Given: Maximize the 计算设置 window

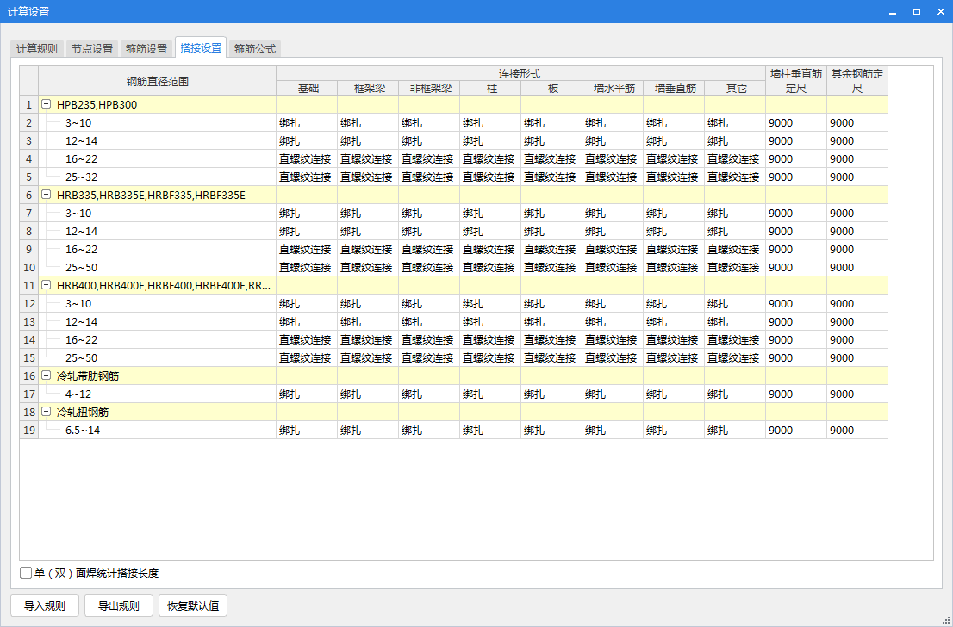Looking at the screenshot, I should point(917,11).
